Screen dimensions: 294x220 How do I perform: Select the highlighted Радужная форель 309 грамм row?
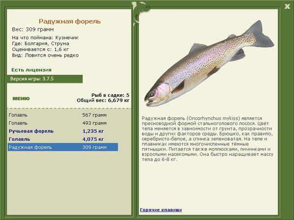point(63,147)
